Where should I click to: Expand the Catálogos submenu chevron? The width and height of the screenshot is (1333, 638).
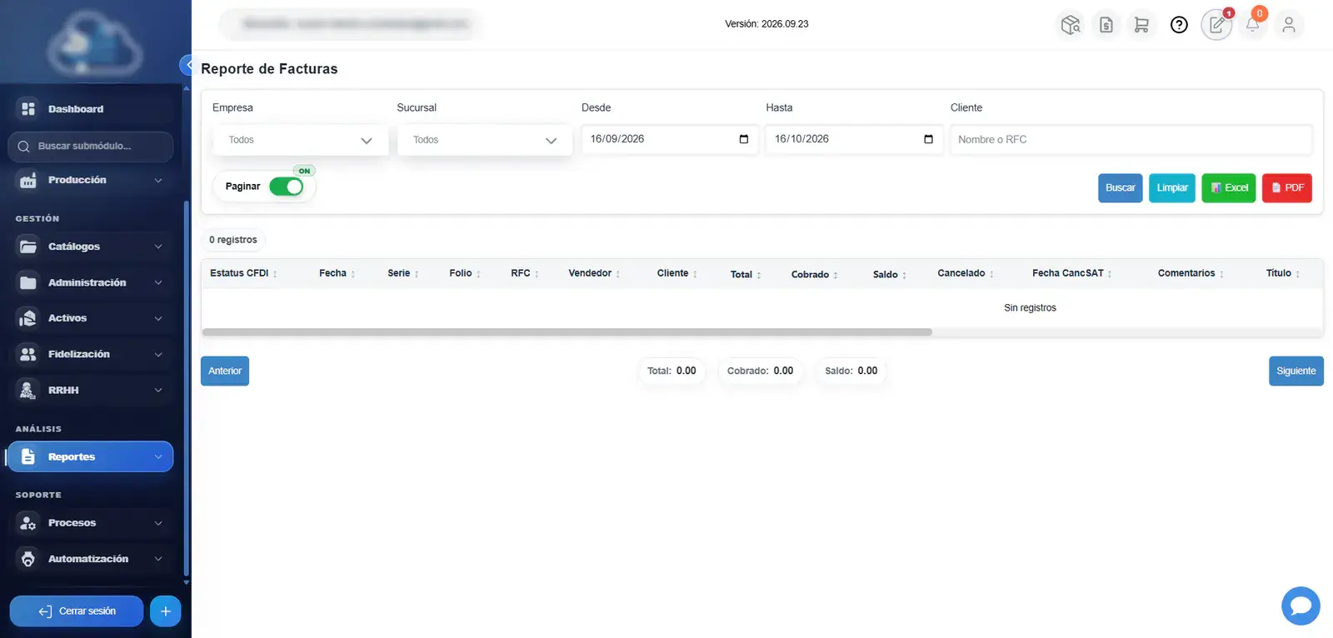158,247
